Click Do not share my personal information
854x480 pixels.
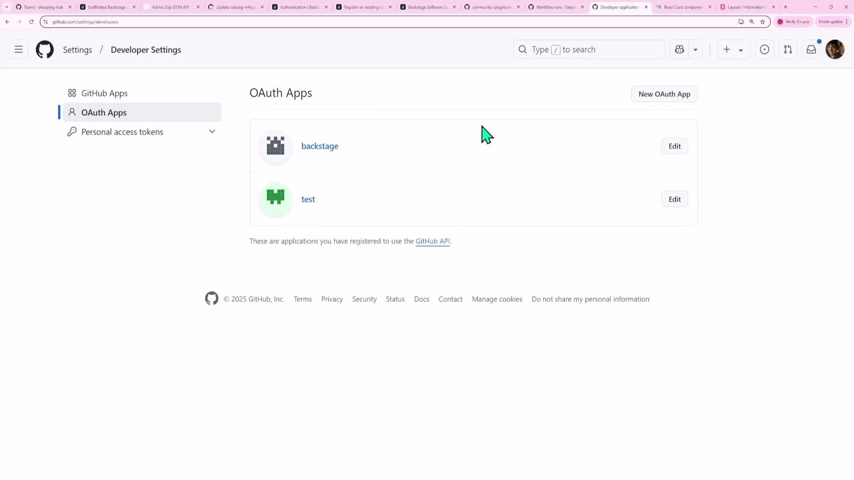[x=590, y=299]
